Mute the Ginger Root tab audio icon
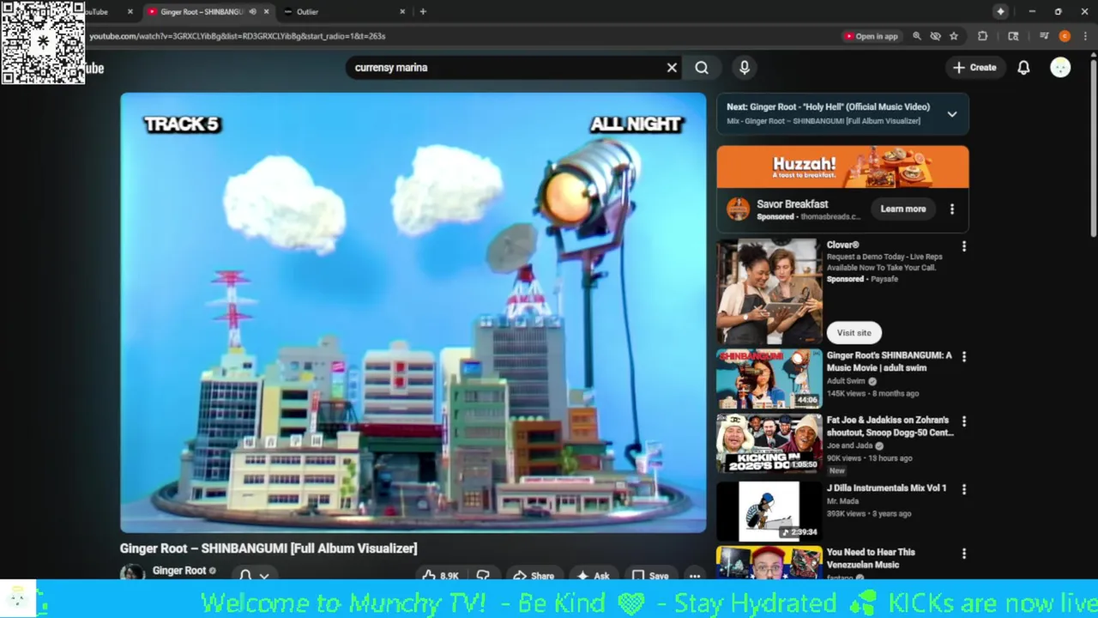This screenshot has height=618, width=1098. [252, 11]
